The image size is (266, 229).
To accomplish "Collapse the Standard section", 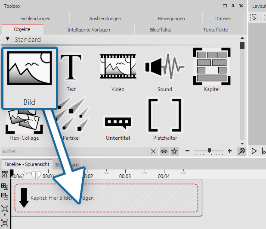I will click(8, 39).
